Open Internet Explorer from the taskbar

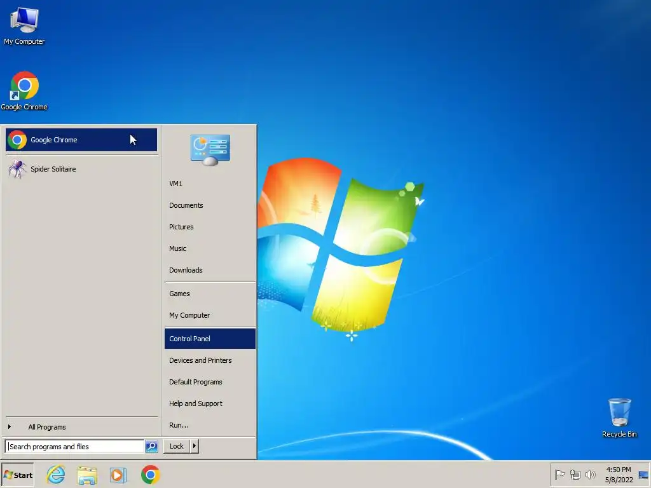click(x=56, y=474)
